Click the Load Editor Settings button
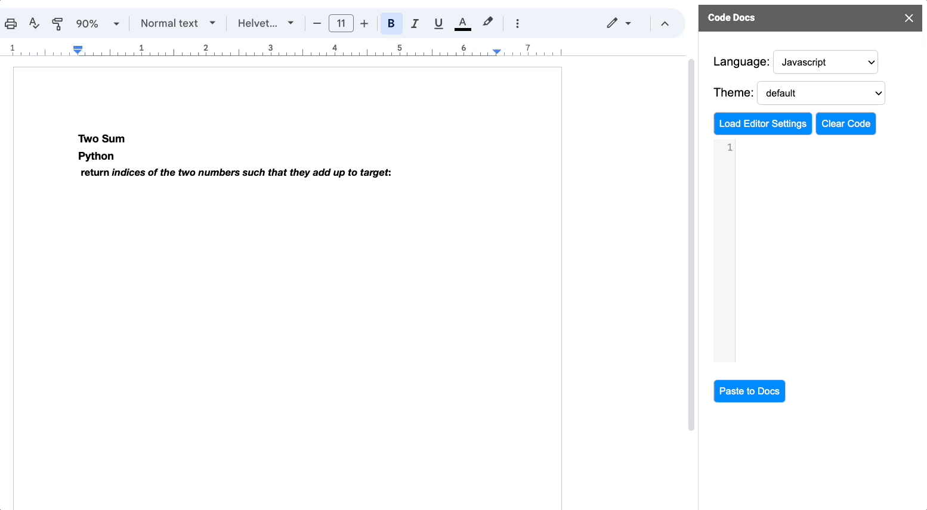The height and width of the screenshot is (510, 927). pyautogui.click(x=762, y=124)
